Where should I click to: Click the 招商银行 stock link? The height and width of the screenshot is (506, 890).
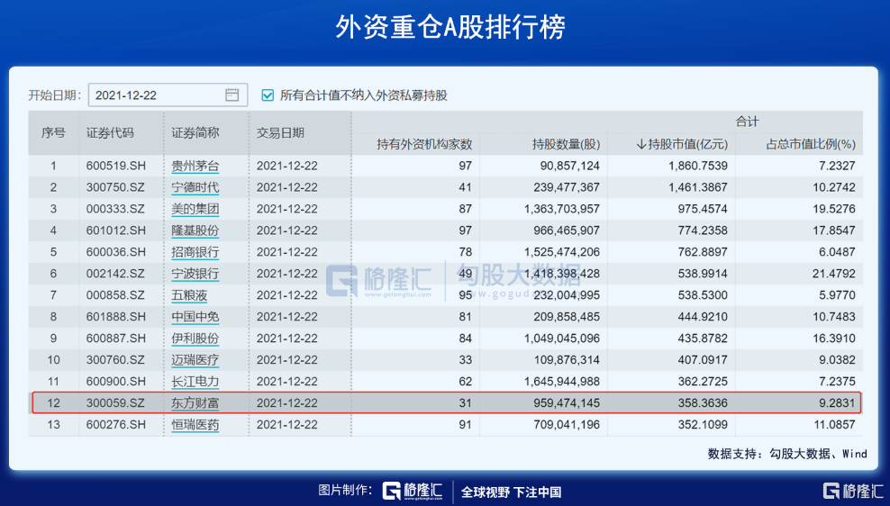[195, 252]
